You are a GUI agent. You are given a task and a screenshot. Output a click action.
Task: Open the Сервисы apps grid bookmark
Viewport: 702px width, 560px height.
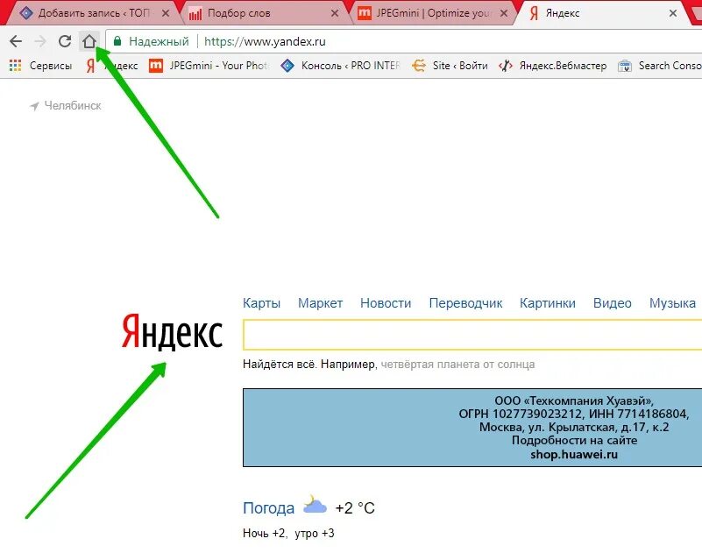tap(40, 66)
